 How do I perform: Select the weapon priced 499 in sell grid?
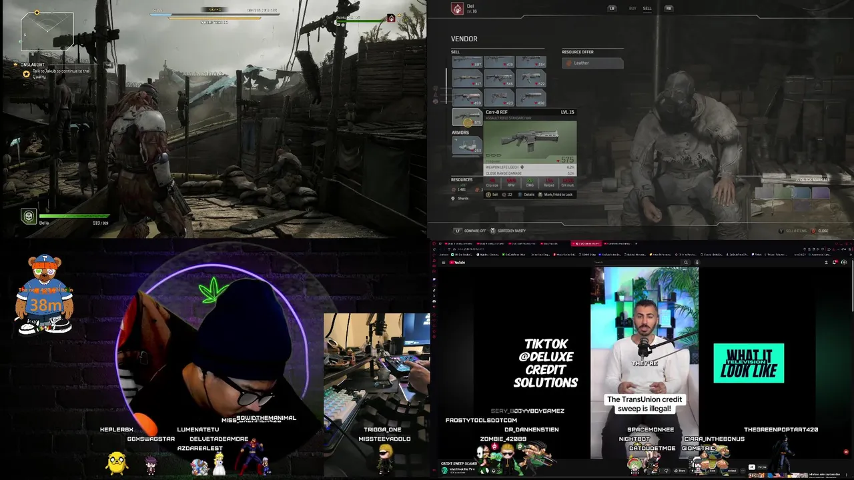pos(467,98)
